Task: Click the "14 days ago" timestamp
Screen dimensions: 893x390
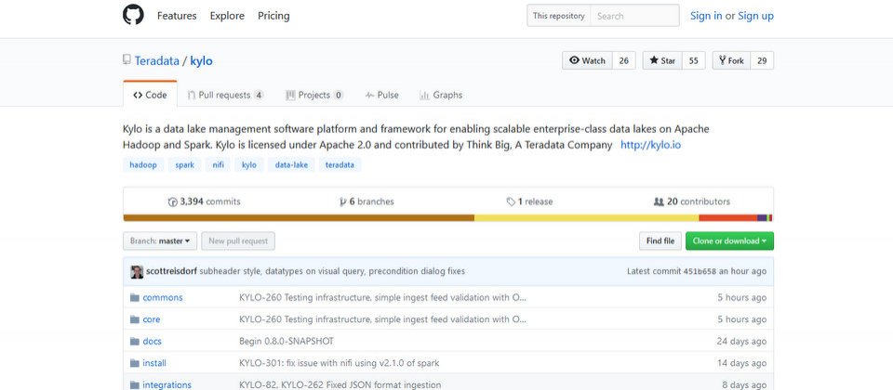Action: (741, 363)
